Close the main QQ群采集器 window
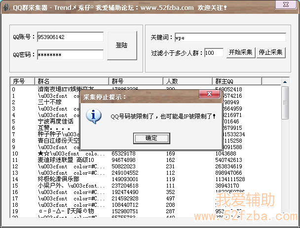The width and height of the screenshot is (300, 228). (286, 4)
